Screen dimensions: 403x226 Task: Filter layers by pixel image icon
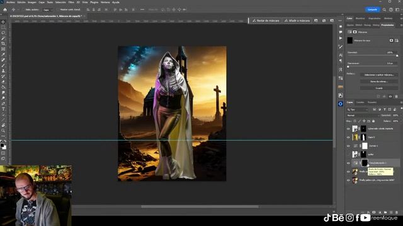coord(375,109)
